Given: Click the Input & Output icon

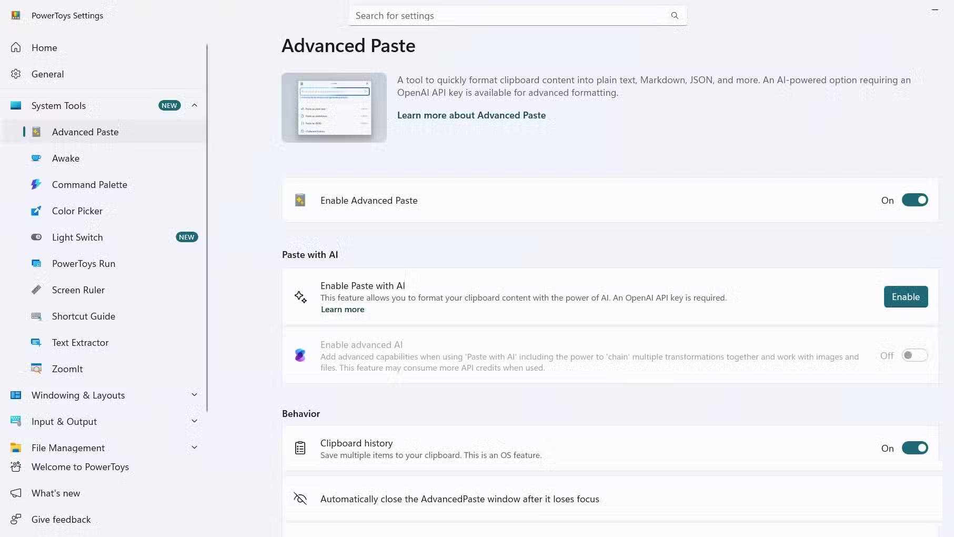Looking at the screenshot, I should (x=16, y=421).
